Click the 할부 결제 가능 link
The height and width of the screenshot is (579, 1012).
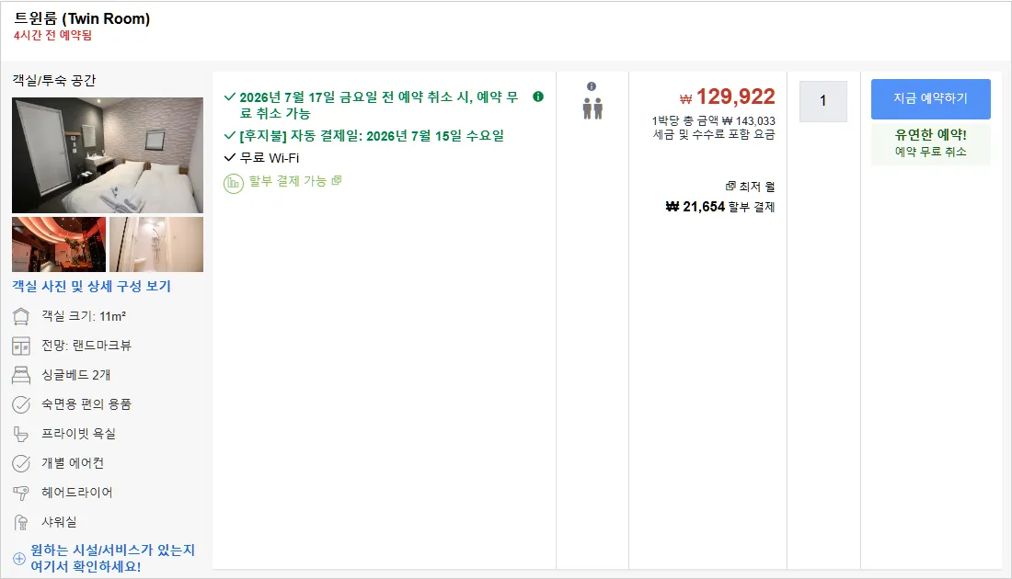[x=287, y=181]
